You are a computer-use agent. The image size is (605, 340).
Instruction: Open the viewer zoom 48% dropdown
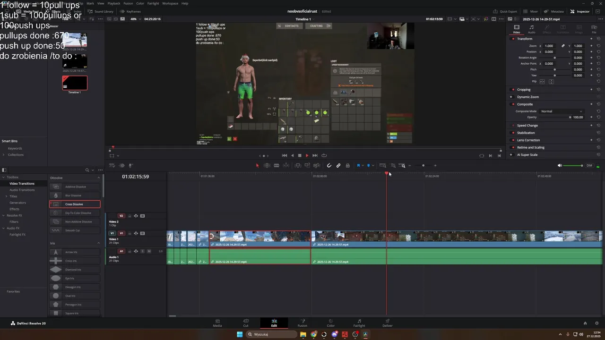pos(135,19)
